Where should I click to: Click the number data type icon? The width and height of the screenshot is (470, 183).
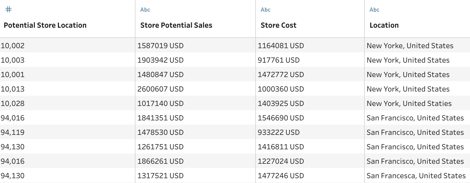(8, 10)
